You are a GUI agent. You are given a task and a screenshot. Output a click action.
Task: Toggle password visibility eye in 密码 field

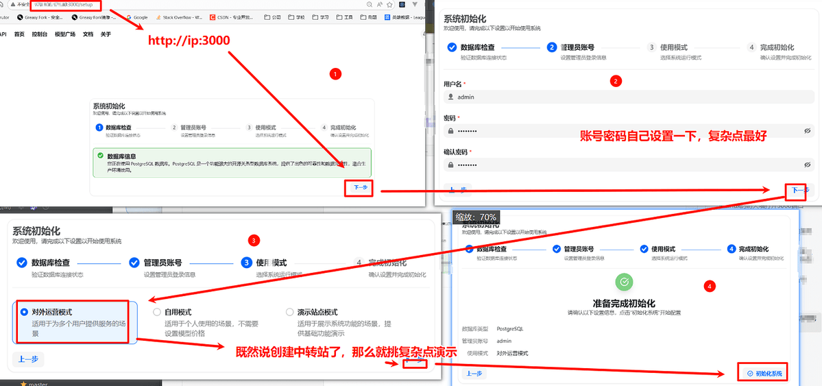click(808, 131)
